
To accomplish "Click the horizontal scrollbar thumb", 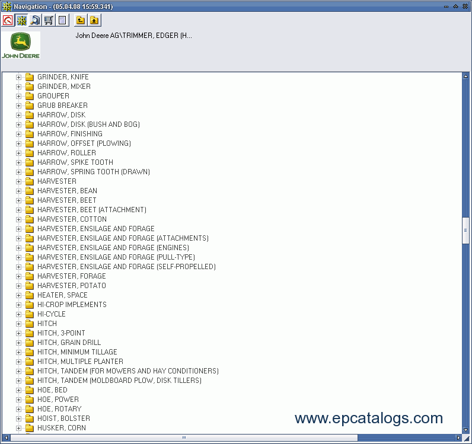I will point(184,437).
